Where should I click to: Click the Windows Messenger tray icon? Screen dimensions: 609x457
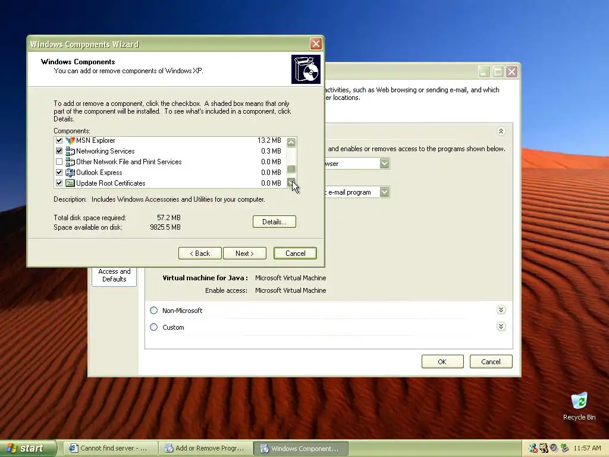(x=533, y=448)
